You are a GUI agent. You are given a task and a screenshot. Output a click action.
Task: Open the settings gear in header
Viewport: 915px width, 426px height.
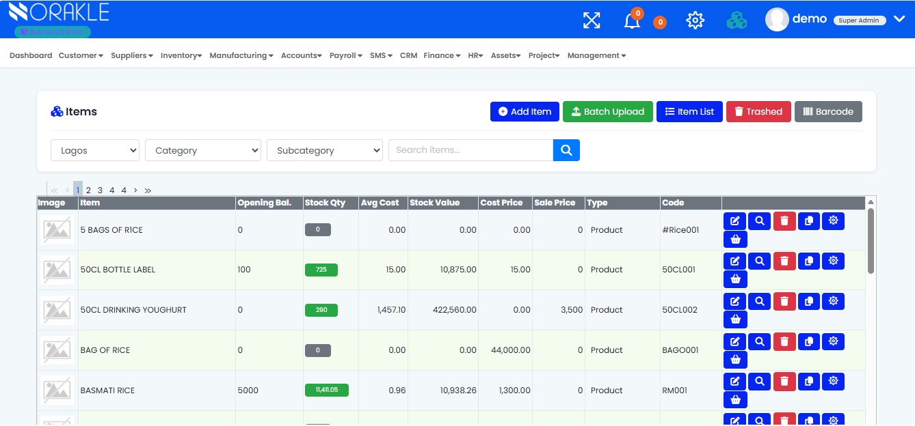click(695, 20)
